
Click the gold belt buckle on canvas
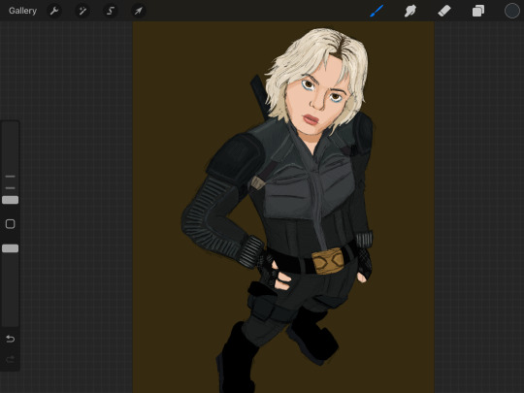pos(328,261)
